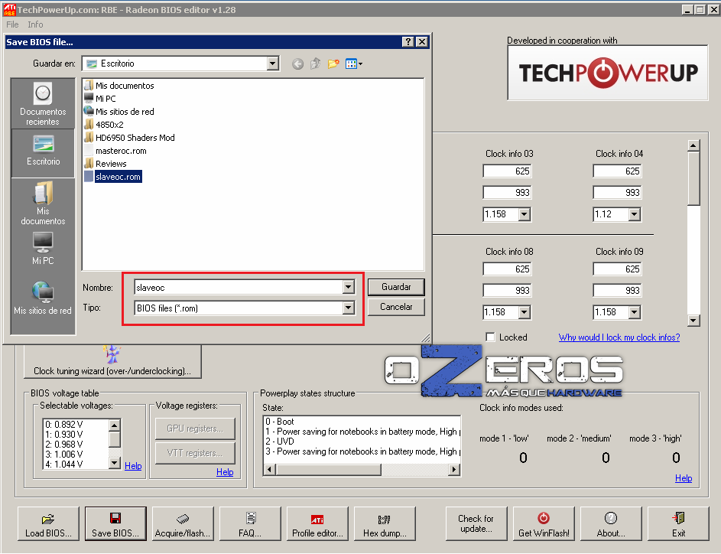Click down arrow of selectable voltages list
This screenshot has width=721, height=554.
[x=115, y=464]
